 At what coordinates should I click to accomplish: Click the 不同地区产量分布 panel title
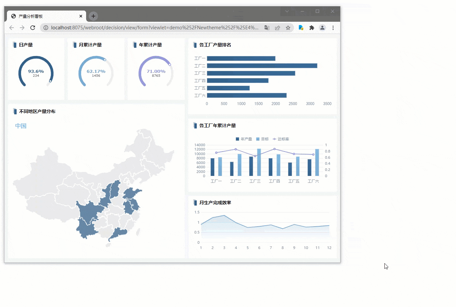(37, 111)
